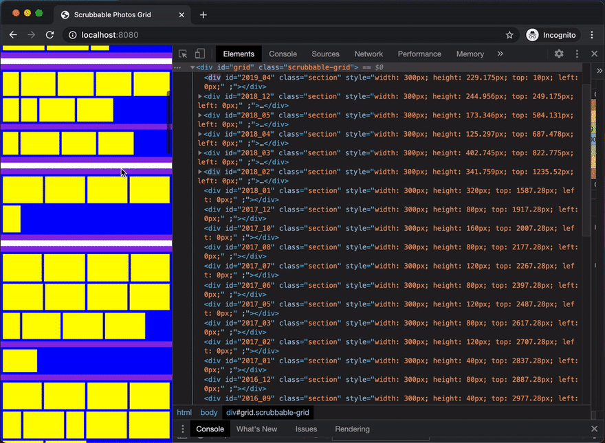
Task: Close the DevTools panel
Action: coord(594,54)
